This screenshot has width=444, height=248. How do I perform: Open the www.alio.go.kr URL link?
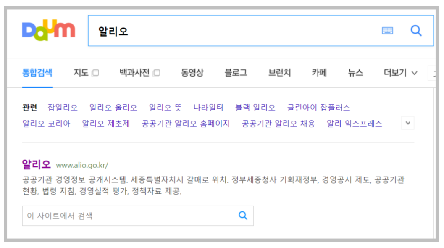(82, 165)
